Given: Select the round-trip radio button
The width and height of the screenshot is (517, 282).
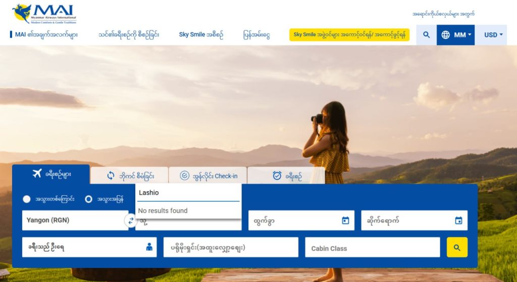Looking at the screenshot, I should 89,199.
